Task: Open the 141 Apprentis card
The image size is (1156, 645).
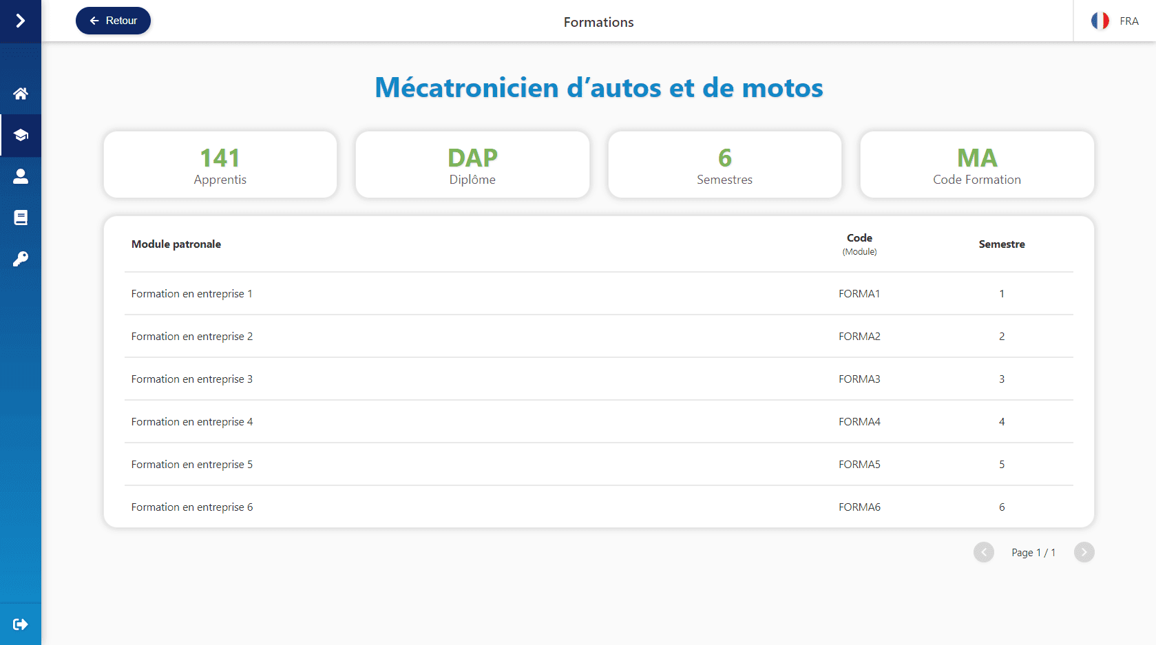Action: pos(220,165)
